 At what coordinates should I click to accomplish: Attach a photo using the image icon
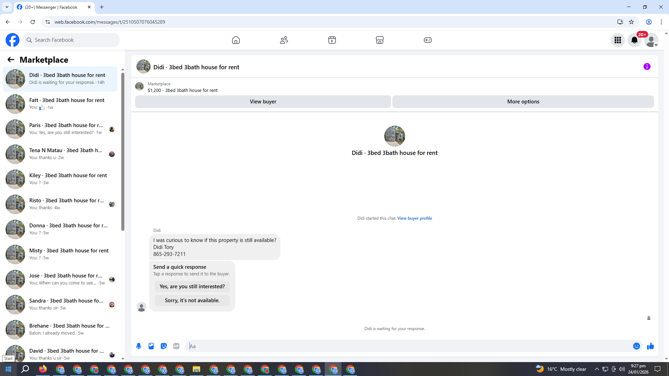point(151,346)
